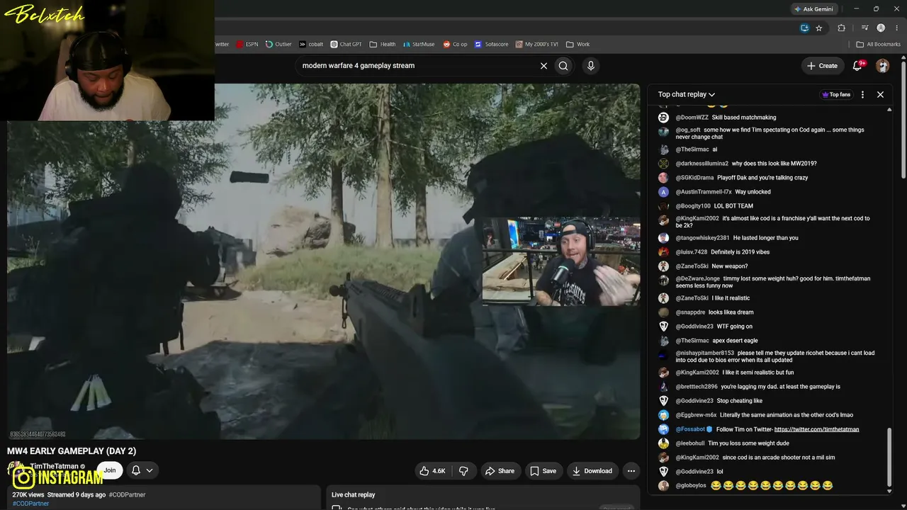Click 'Stop cheating like' chat message
Image resolution: width=907 pixels, height=510 pixels.
tap(740, 401)
